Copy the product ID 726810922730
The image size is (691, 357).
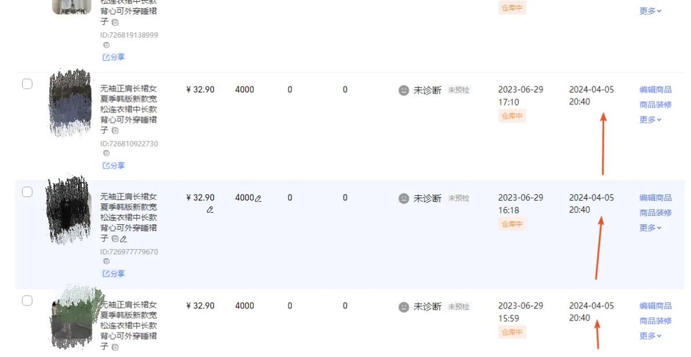106,154
